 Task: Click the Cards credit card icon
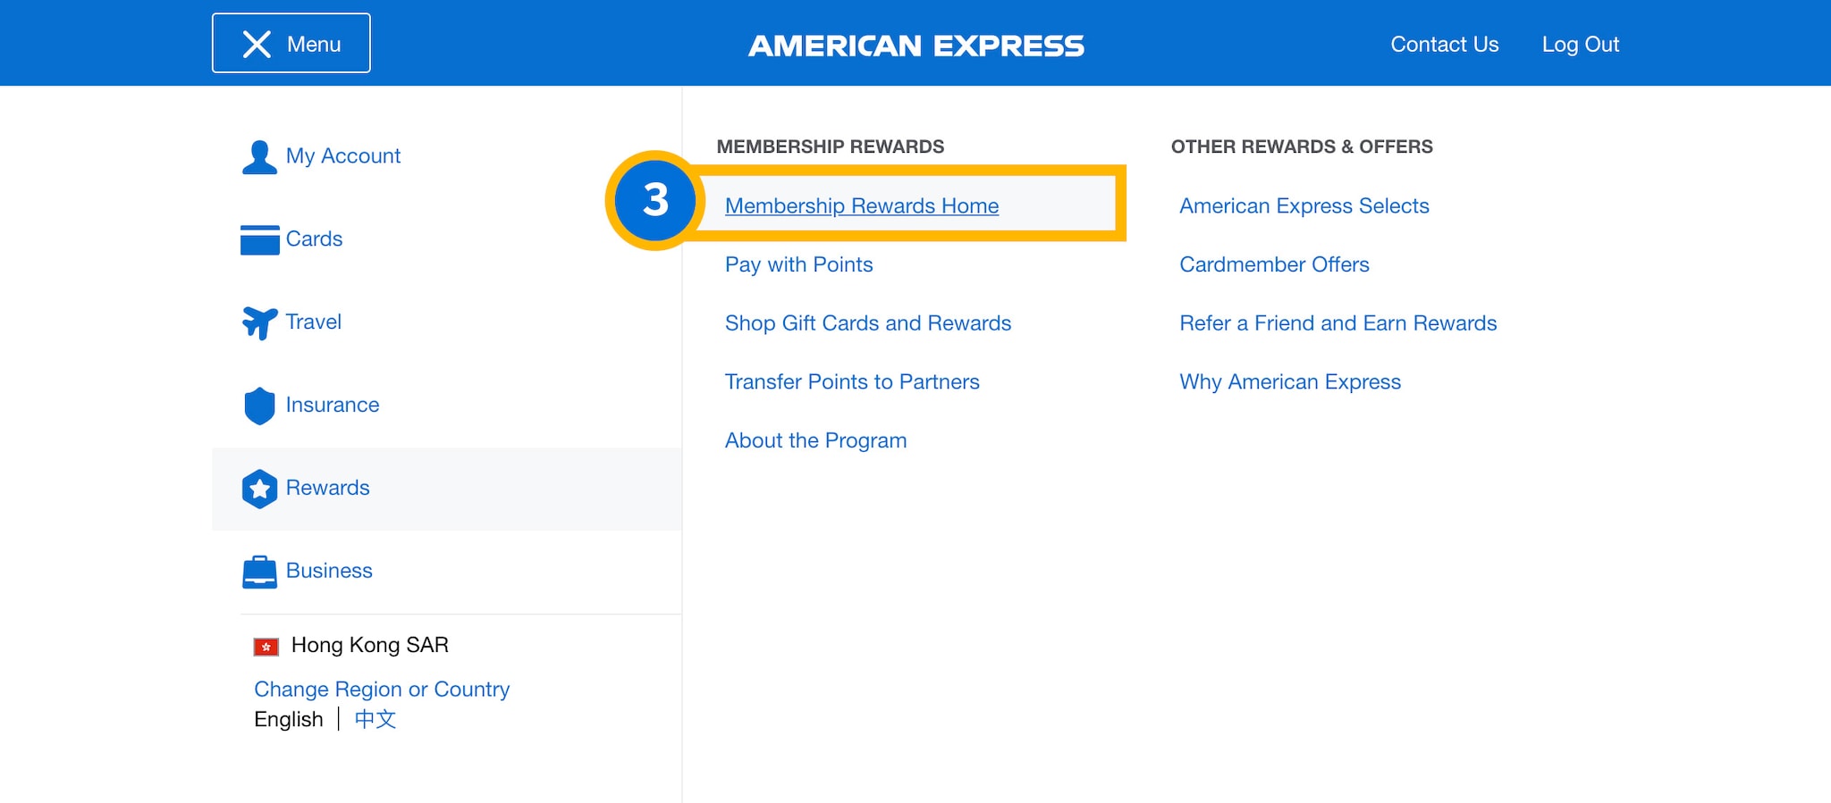pyautogui.click(x=260, y=239)
